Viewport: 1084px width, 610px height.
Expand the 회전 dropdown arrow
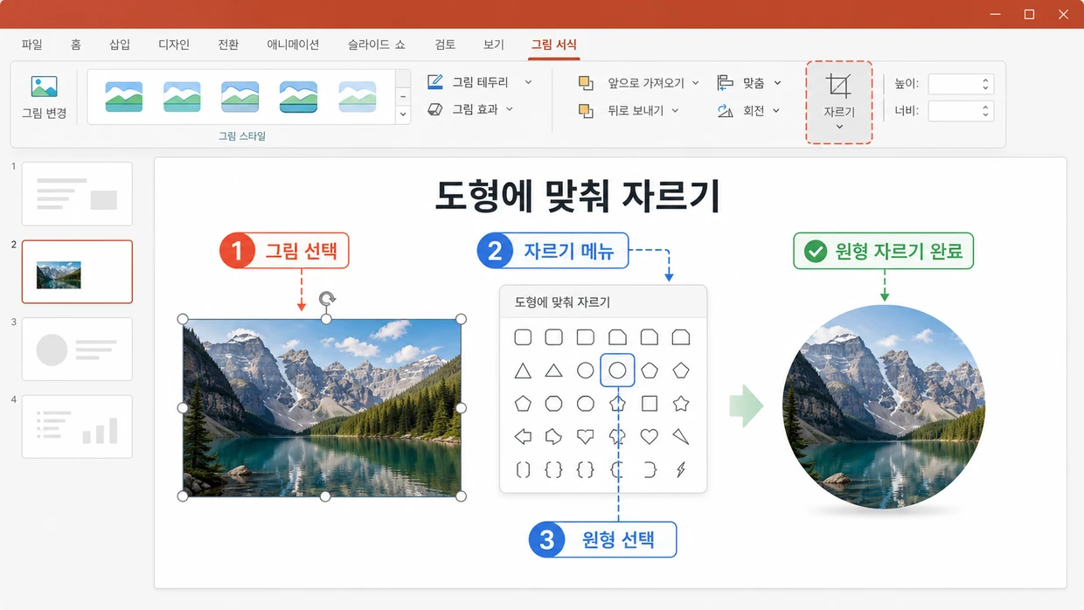click(x=777, y=111)
